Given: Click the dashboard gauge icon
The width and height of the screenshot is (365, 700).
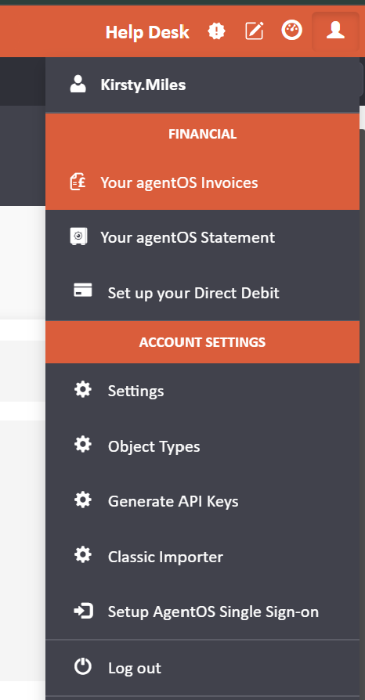Looking at the screenshot, I should coord(291,31).
